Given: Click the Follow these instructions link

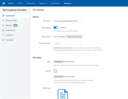Looking at the screenshot, I should pyautogui.click(x=62, y=48).
